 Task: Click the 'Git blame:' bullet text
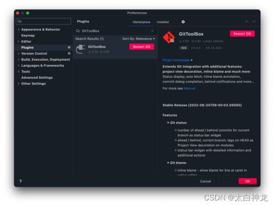click(x=178, y=163)
